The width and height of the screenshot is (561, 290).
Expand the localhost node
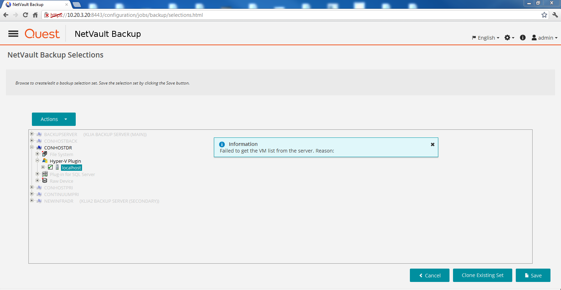click(x=43, y=167)
